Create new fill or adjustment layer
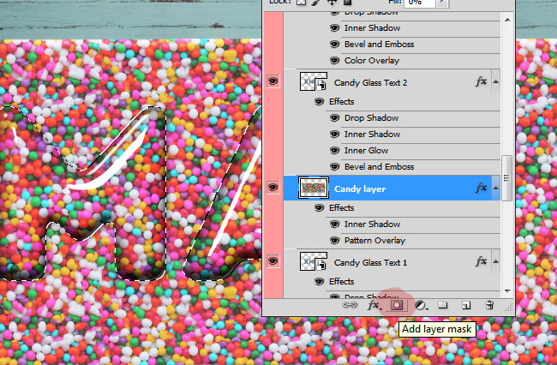The width and height of the screenshot is (557, 365). (421, 305)
